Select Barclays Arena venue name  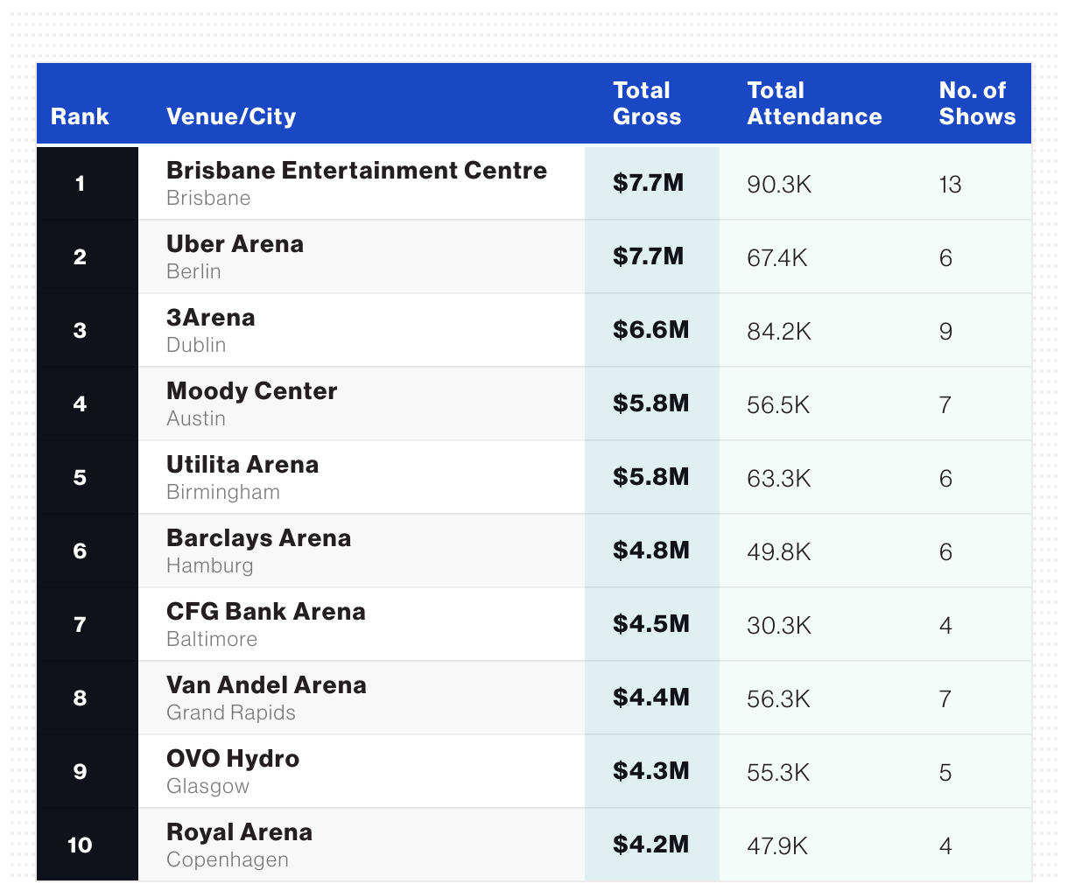click(258, 537)
